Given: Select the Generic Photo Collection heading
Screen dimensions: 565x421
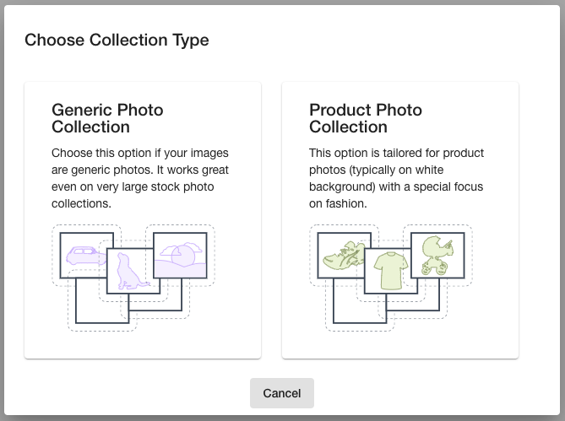Looking at the screenshot, I should click(107, 118).
